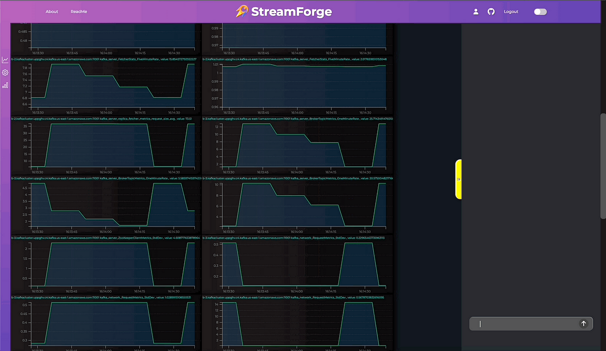Click the FetcherStats_FiveMinuteRate chart valued 15.85
This screenshot has height=351, width=606.
[112, 86]
